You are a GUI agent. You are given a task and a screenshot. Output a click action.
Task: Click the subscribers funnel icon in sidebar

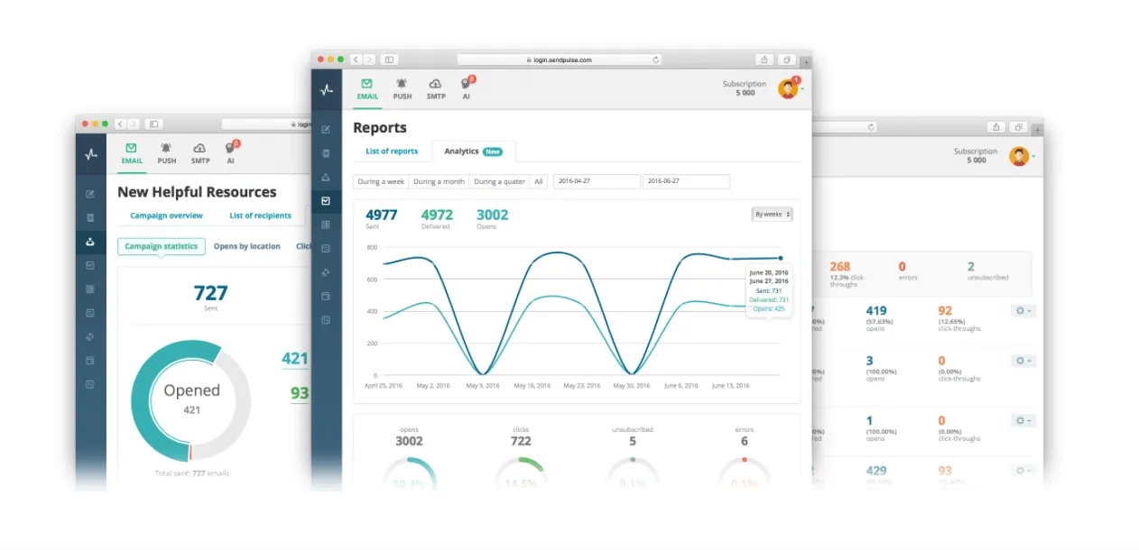326,177
